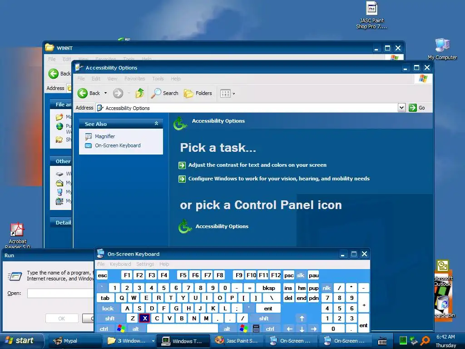Toggle the slk (scroll lock) key
This screenshot has width=465, height=349.
[301, 275]
